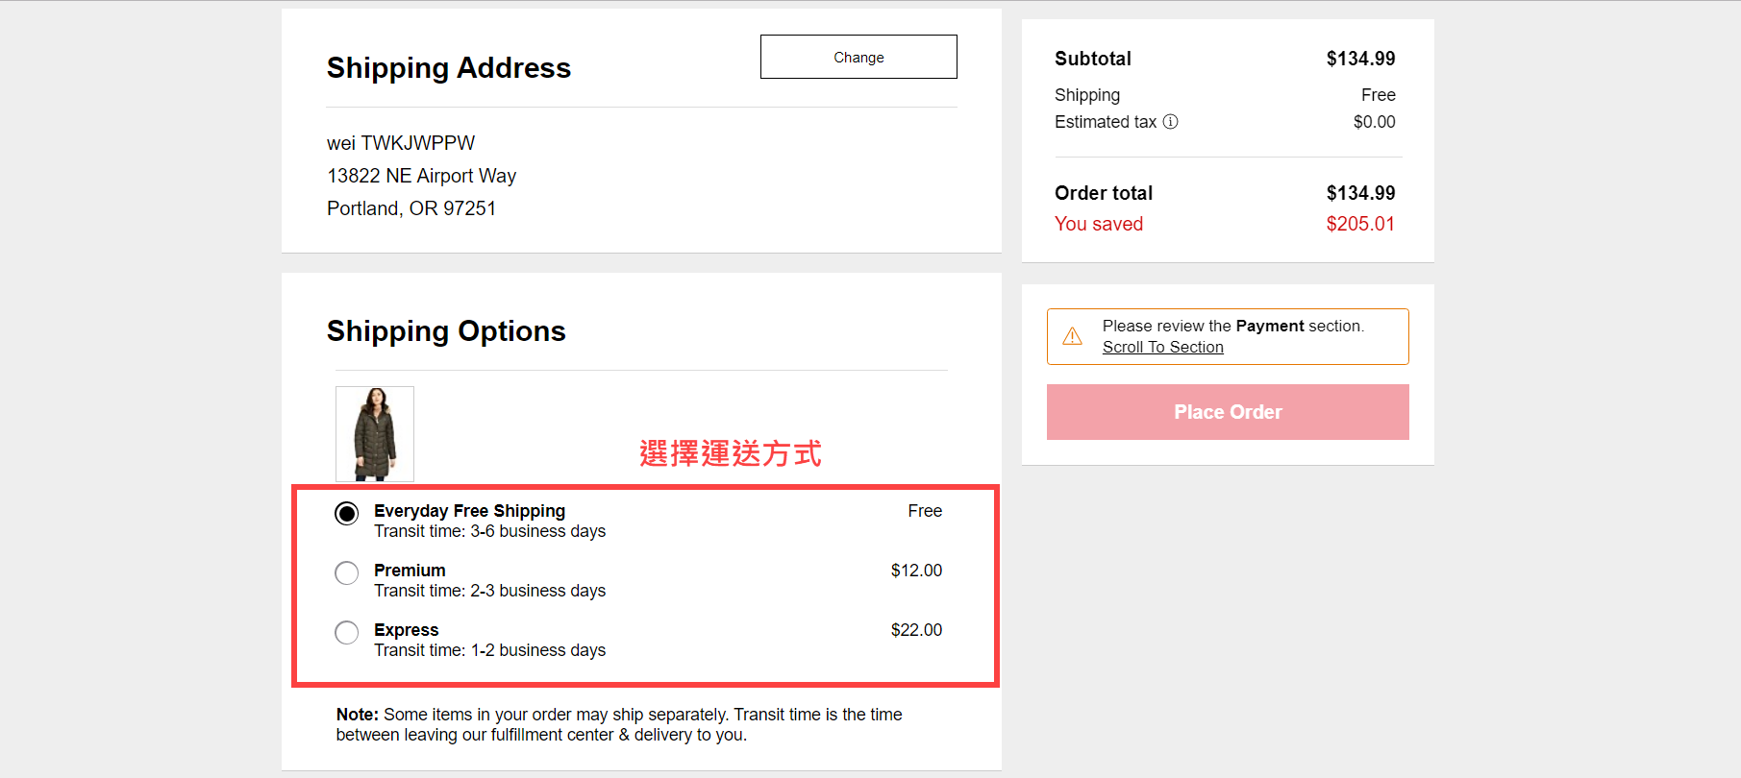Click the Shipping Options heading
Screen dimensions: 1741x778
[x=446, y=331]
